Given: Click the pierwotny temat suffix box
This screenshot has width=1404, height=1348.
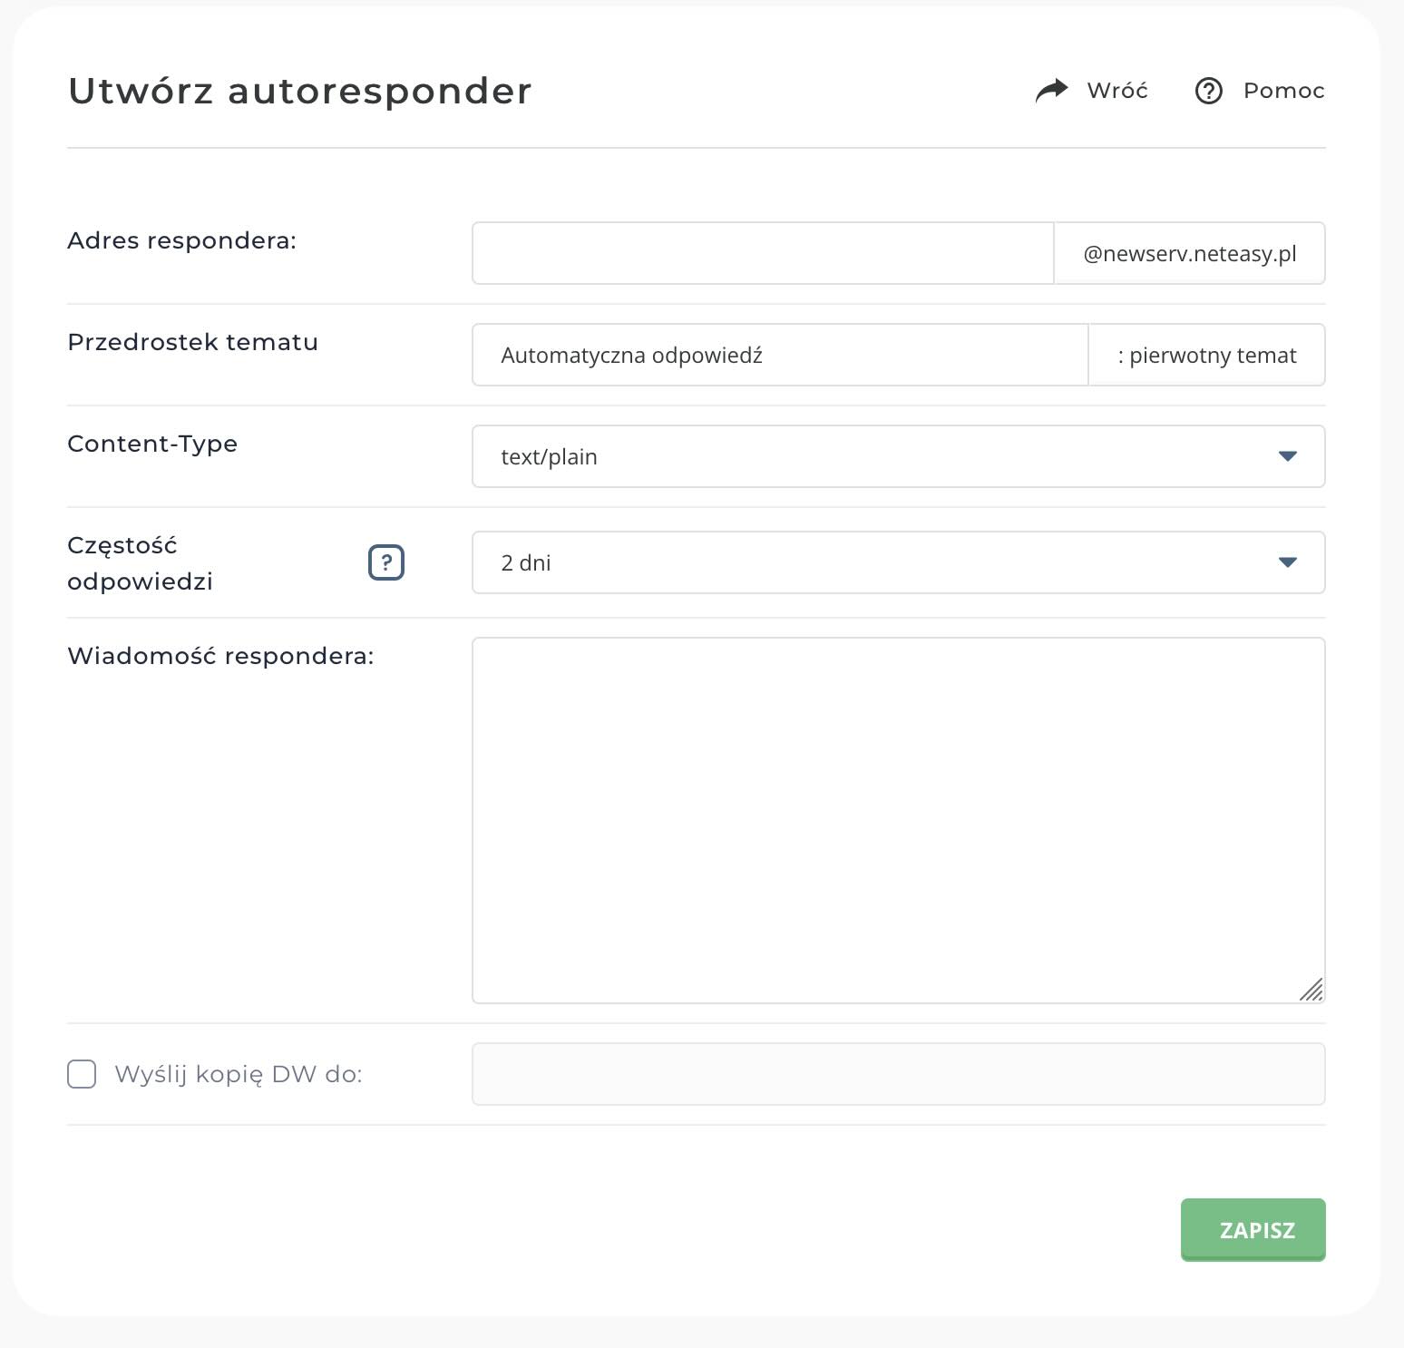Looking at the screenshot, I should [x=1207, y=355].
